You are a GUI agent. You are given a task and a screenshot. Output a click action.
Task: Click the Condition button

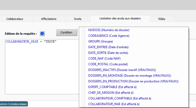pos(66,32)
